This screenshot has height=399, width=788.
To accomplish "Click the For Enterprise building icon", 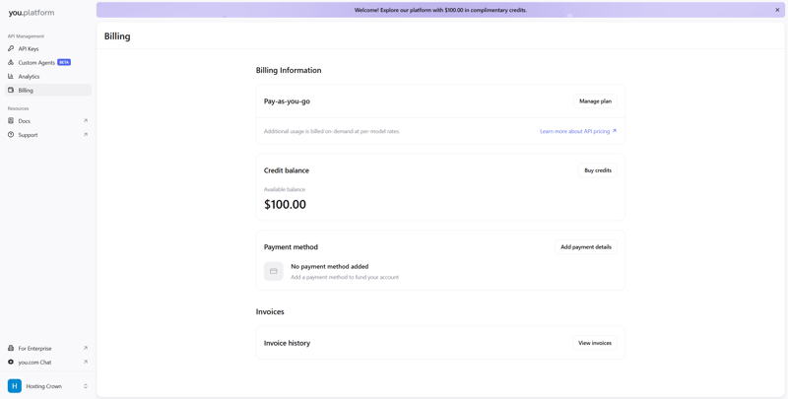I will (11, 348).
